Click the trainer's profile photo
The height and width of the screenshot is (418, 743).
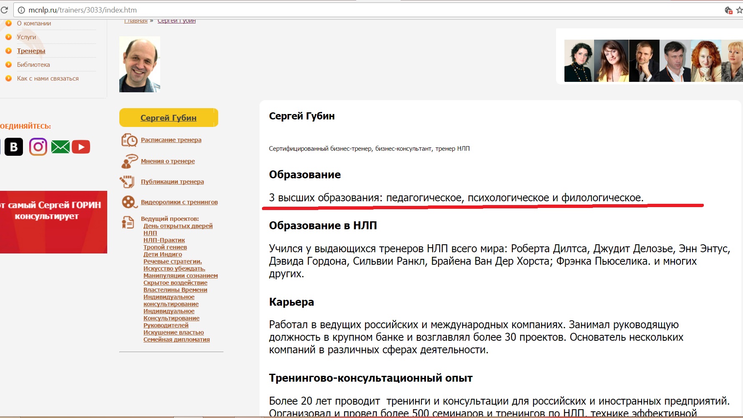140,64
